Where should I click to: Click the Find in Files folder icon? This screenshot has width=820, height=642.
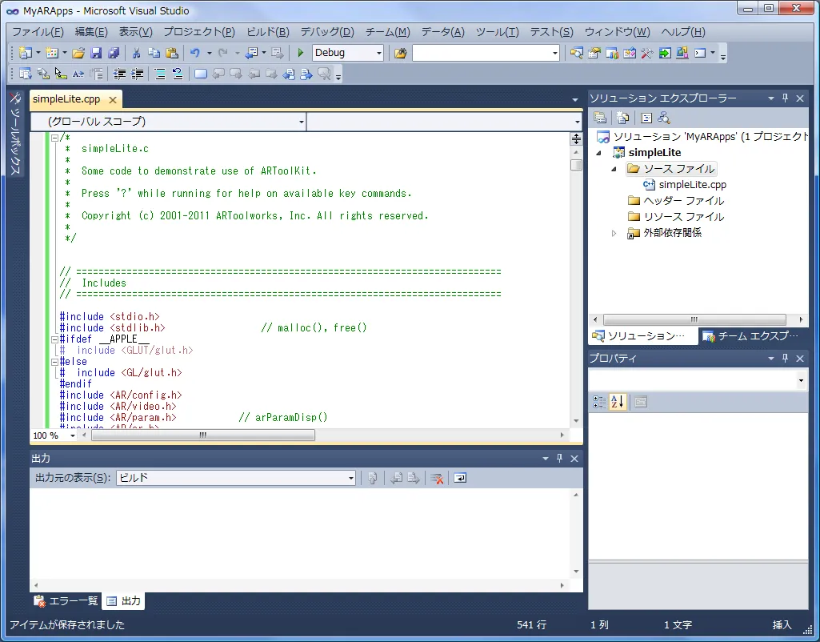pyautogui.click(x=401, y=53)
